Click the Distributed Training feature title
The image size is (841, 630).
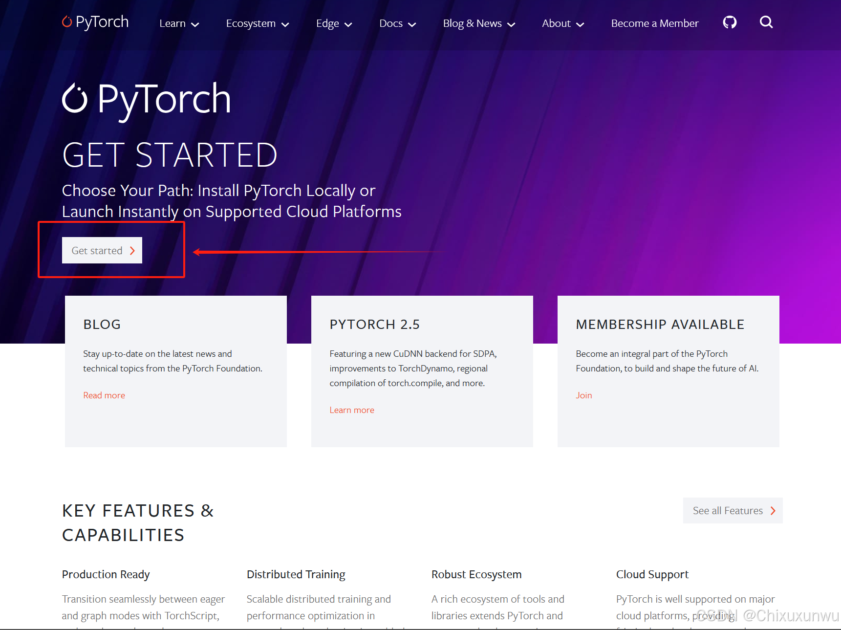coord(296,574)
